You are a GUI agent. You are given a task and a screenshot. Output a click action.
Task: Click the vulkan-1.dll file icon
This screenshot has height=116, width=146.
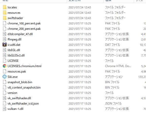[5, 109]
